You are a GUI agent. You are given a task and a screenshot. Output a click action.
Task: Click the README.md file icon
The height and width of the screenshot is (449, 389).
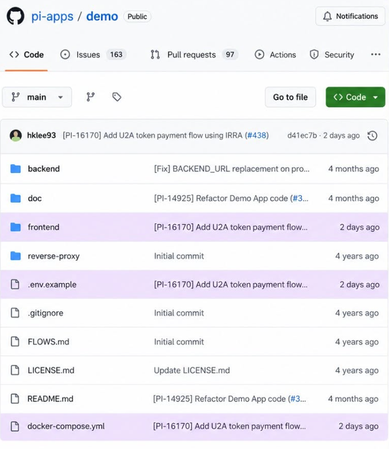[15, 399]
